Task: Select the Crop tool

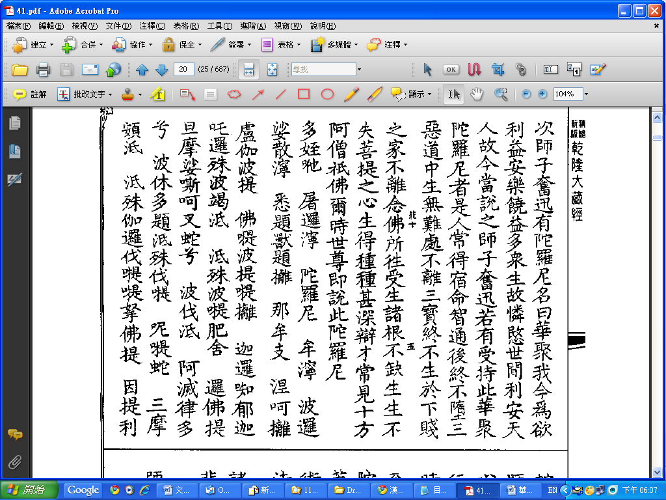Action: pos(498,70)
